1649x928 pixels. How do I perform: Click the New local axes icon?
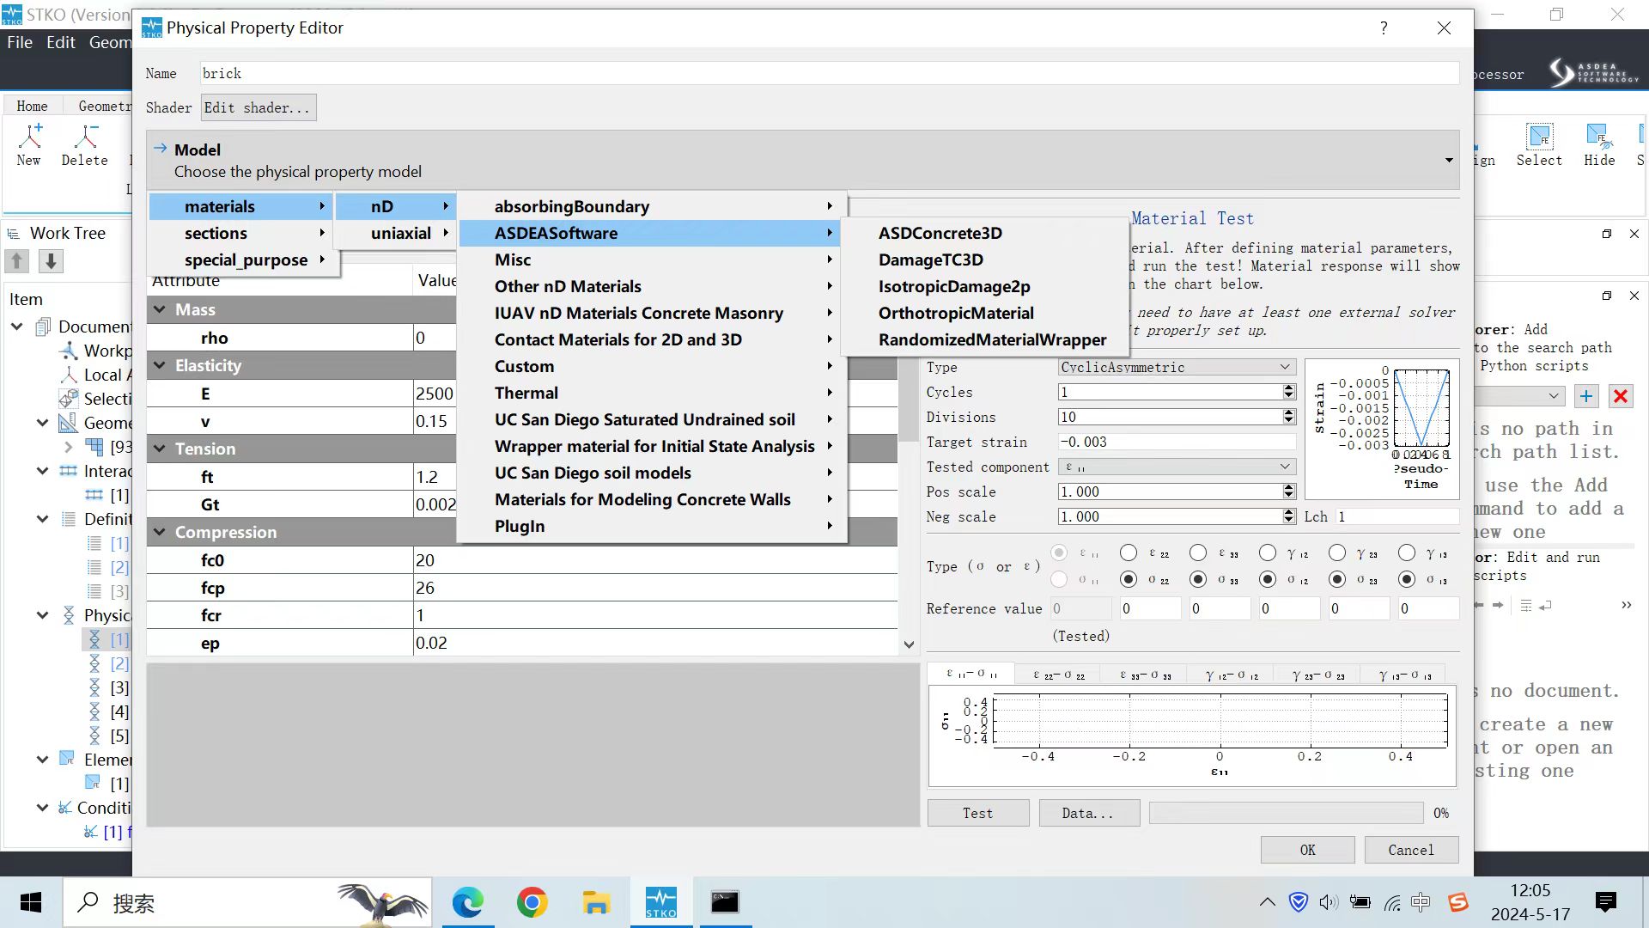(31, 137)
